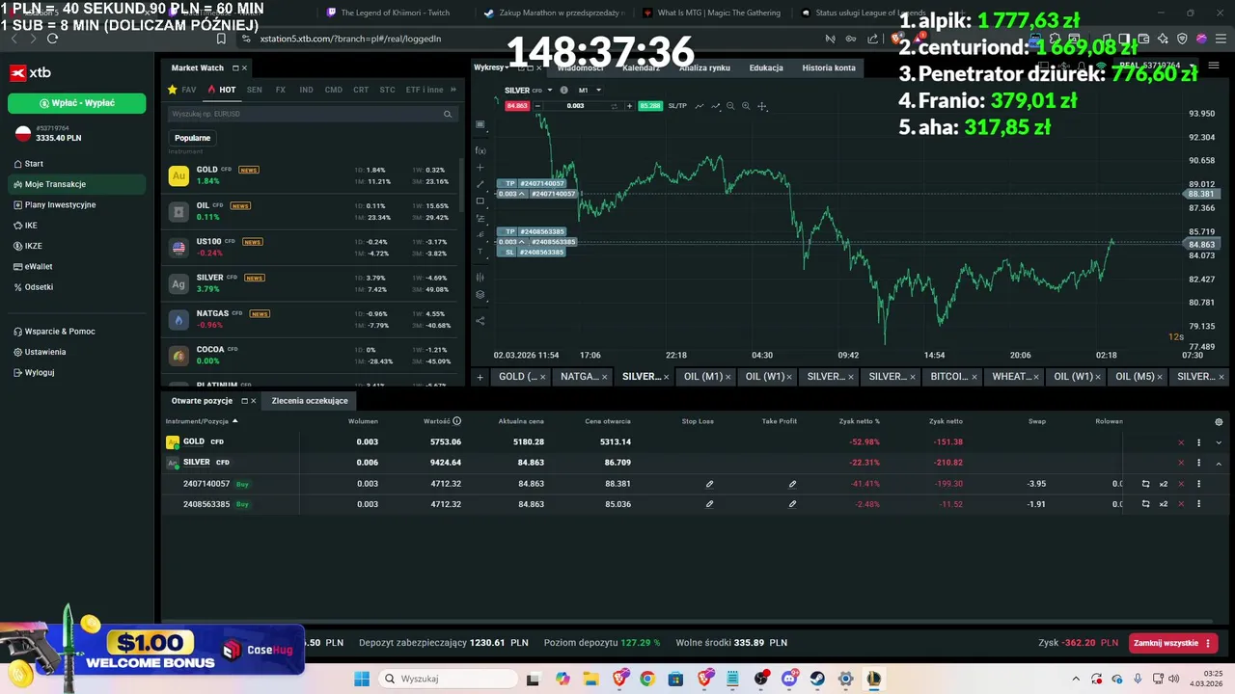The height and width of the screenshot is (694, 1235).
Task: Click Windows taskbar search box
Action: [448, 679]
